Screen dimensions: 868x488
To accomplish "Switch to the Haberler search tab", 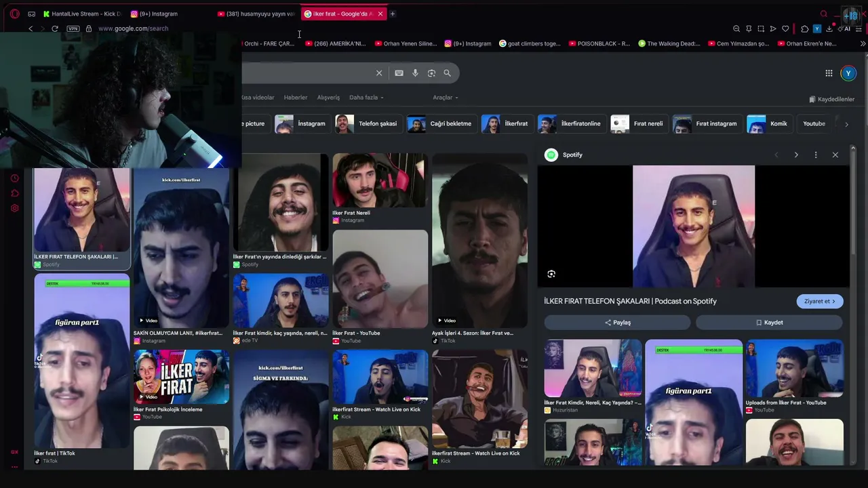I will click(296, 98).
